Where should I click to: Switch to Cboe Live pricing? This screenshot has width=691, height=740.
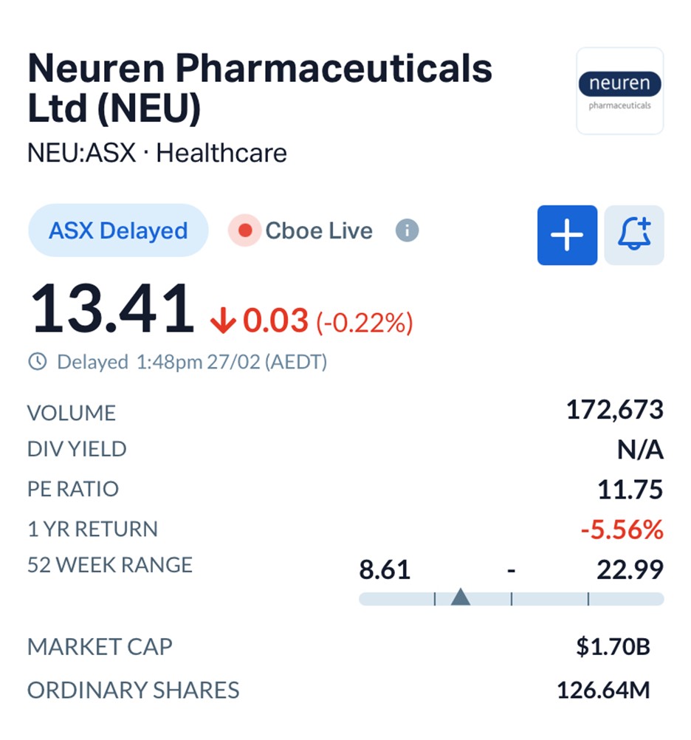tap(318, 231)
